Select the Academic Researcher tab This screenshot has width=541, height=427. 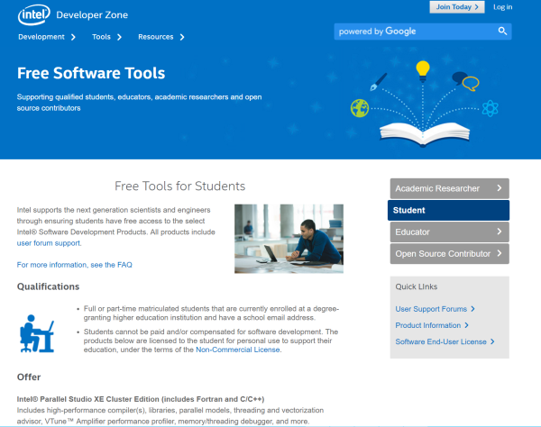pos(448,188)
